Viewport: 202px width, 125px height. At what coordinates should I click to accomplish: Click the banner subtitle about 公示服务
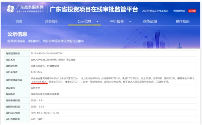(46, 41)
